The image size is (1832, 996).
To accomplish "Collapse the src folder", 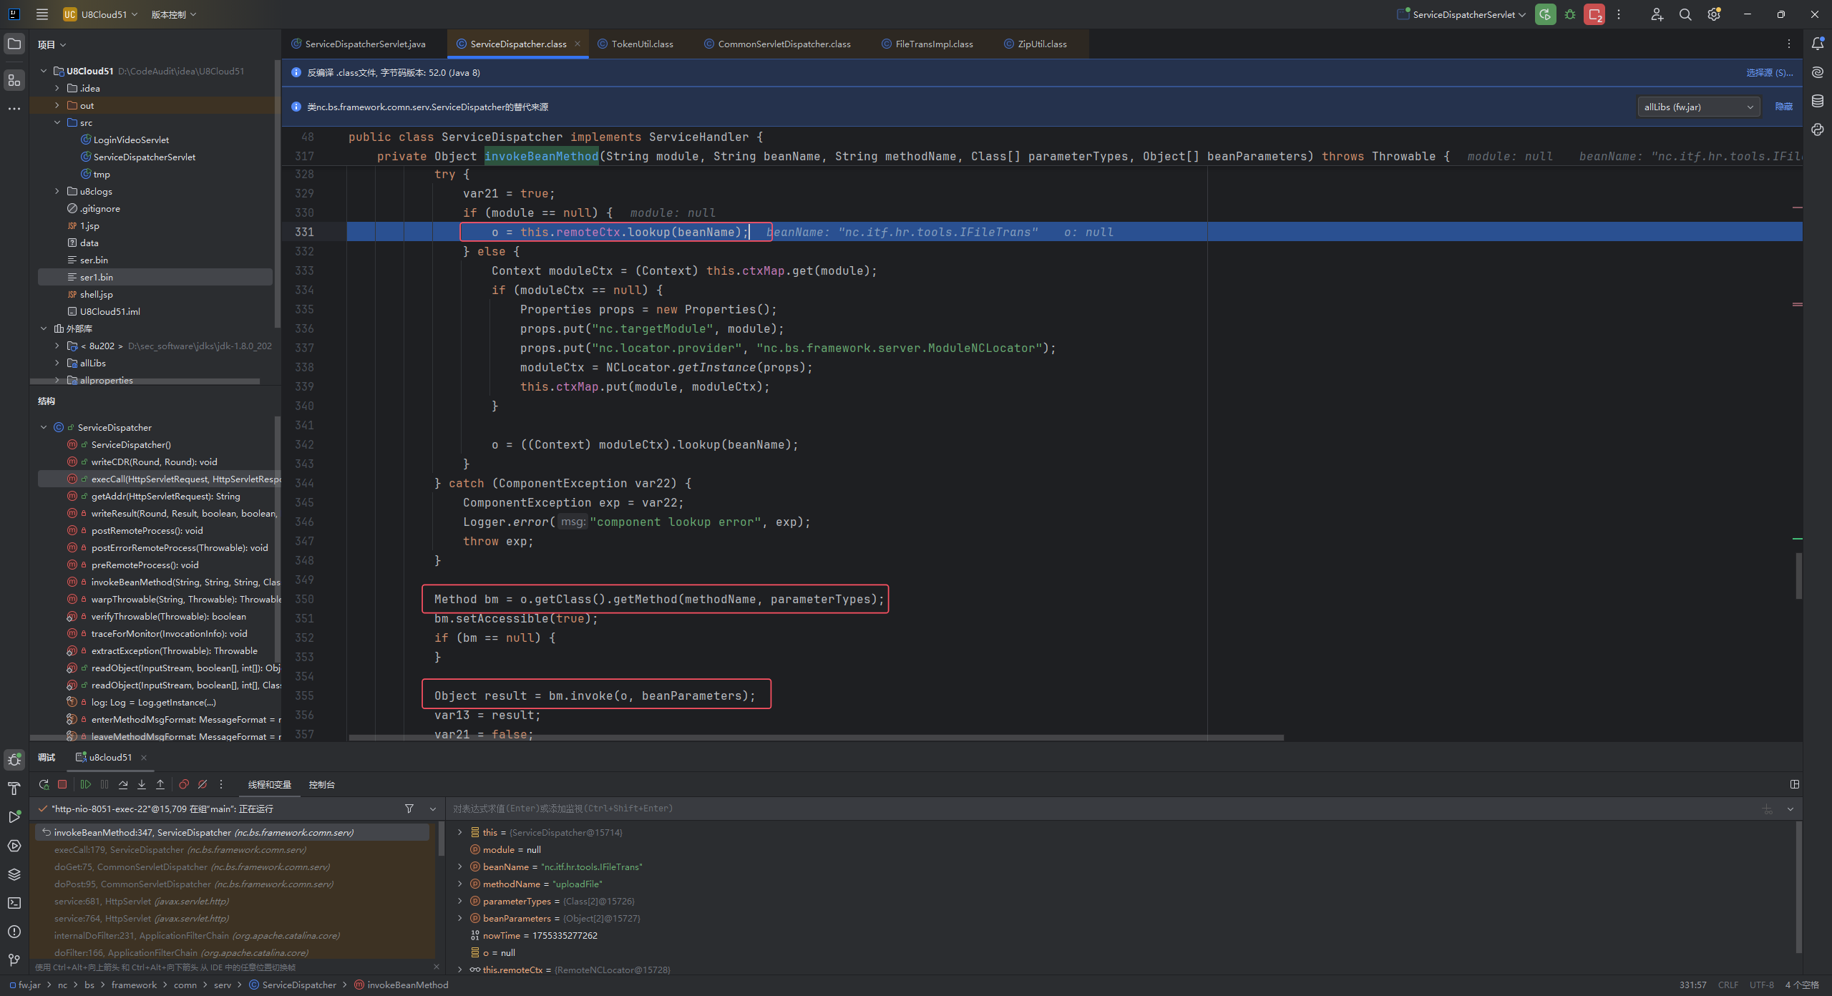I will tap(57, 122).
